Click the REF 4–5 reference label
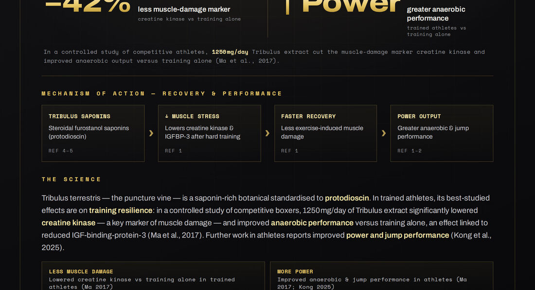Viewport: 535px width, 290px height. pos(61,151)
